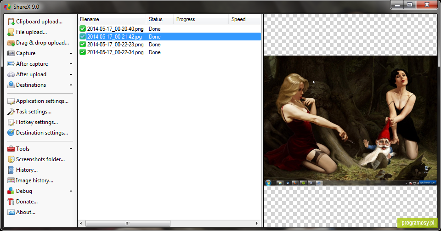Expand the Debug arrow
441x231 pixels.
(71, 191)
